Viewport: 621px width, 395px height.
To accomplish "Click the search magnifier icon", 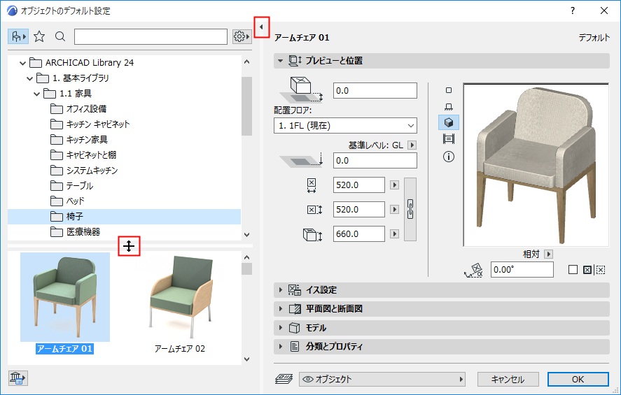I will pyautogui.click(x=60, y=37).
